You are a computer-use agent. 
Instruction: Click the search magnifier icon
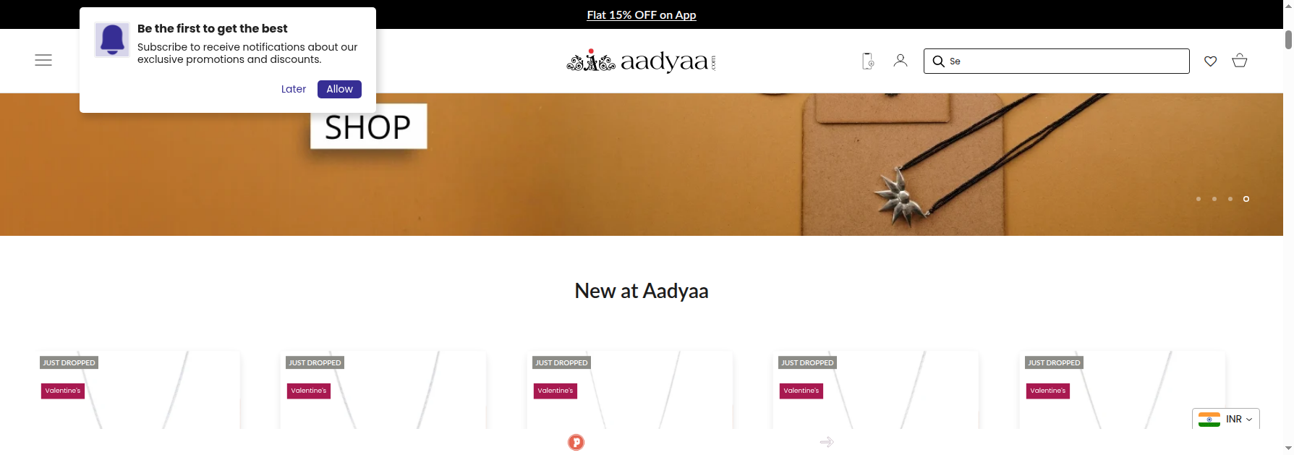tap(938, 61)
